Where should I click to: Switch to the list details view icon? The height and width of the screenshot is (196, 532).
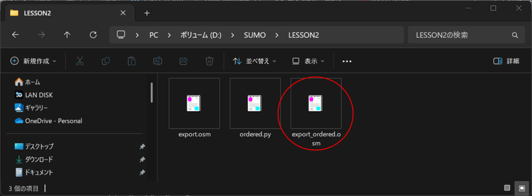pyautogui.click(x=507, y=188)
